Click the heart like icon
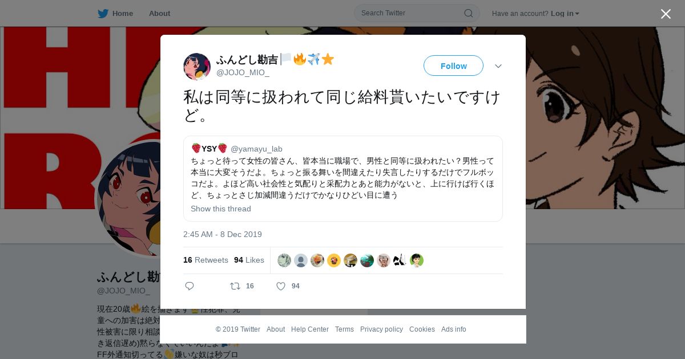The height and width of the screenshot is (359, 685). tap(281, 286)
